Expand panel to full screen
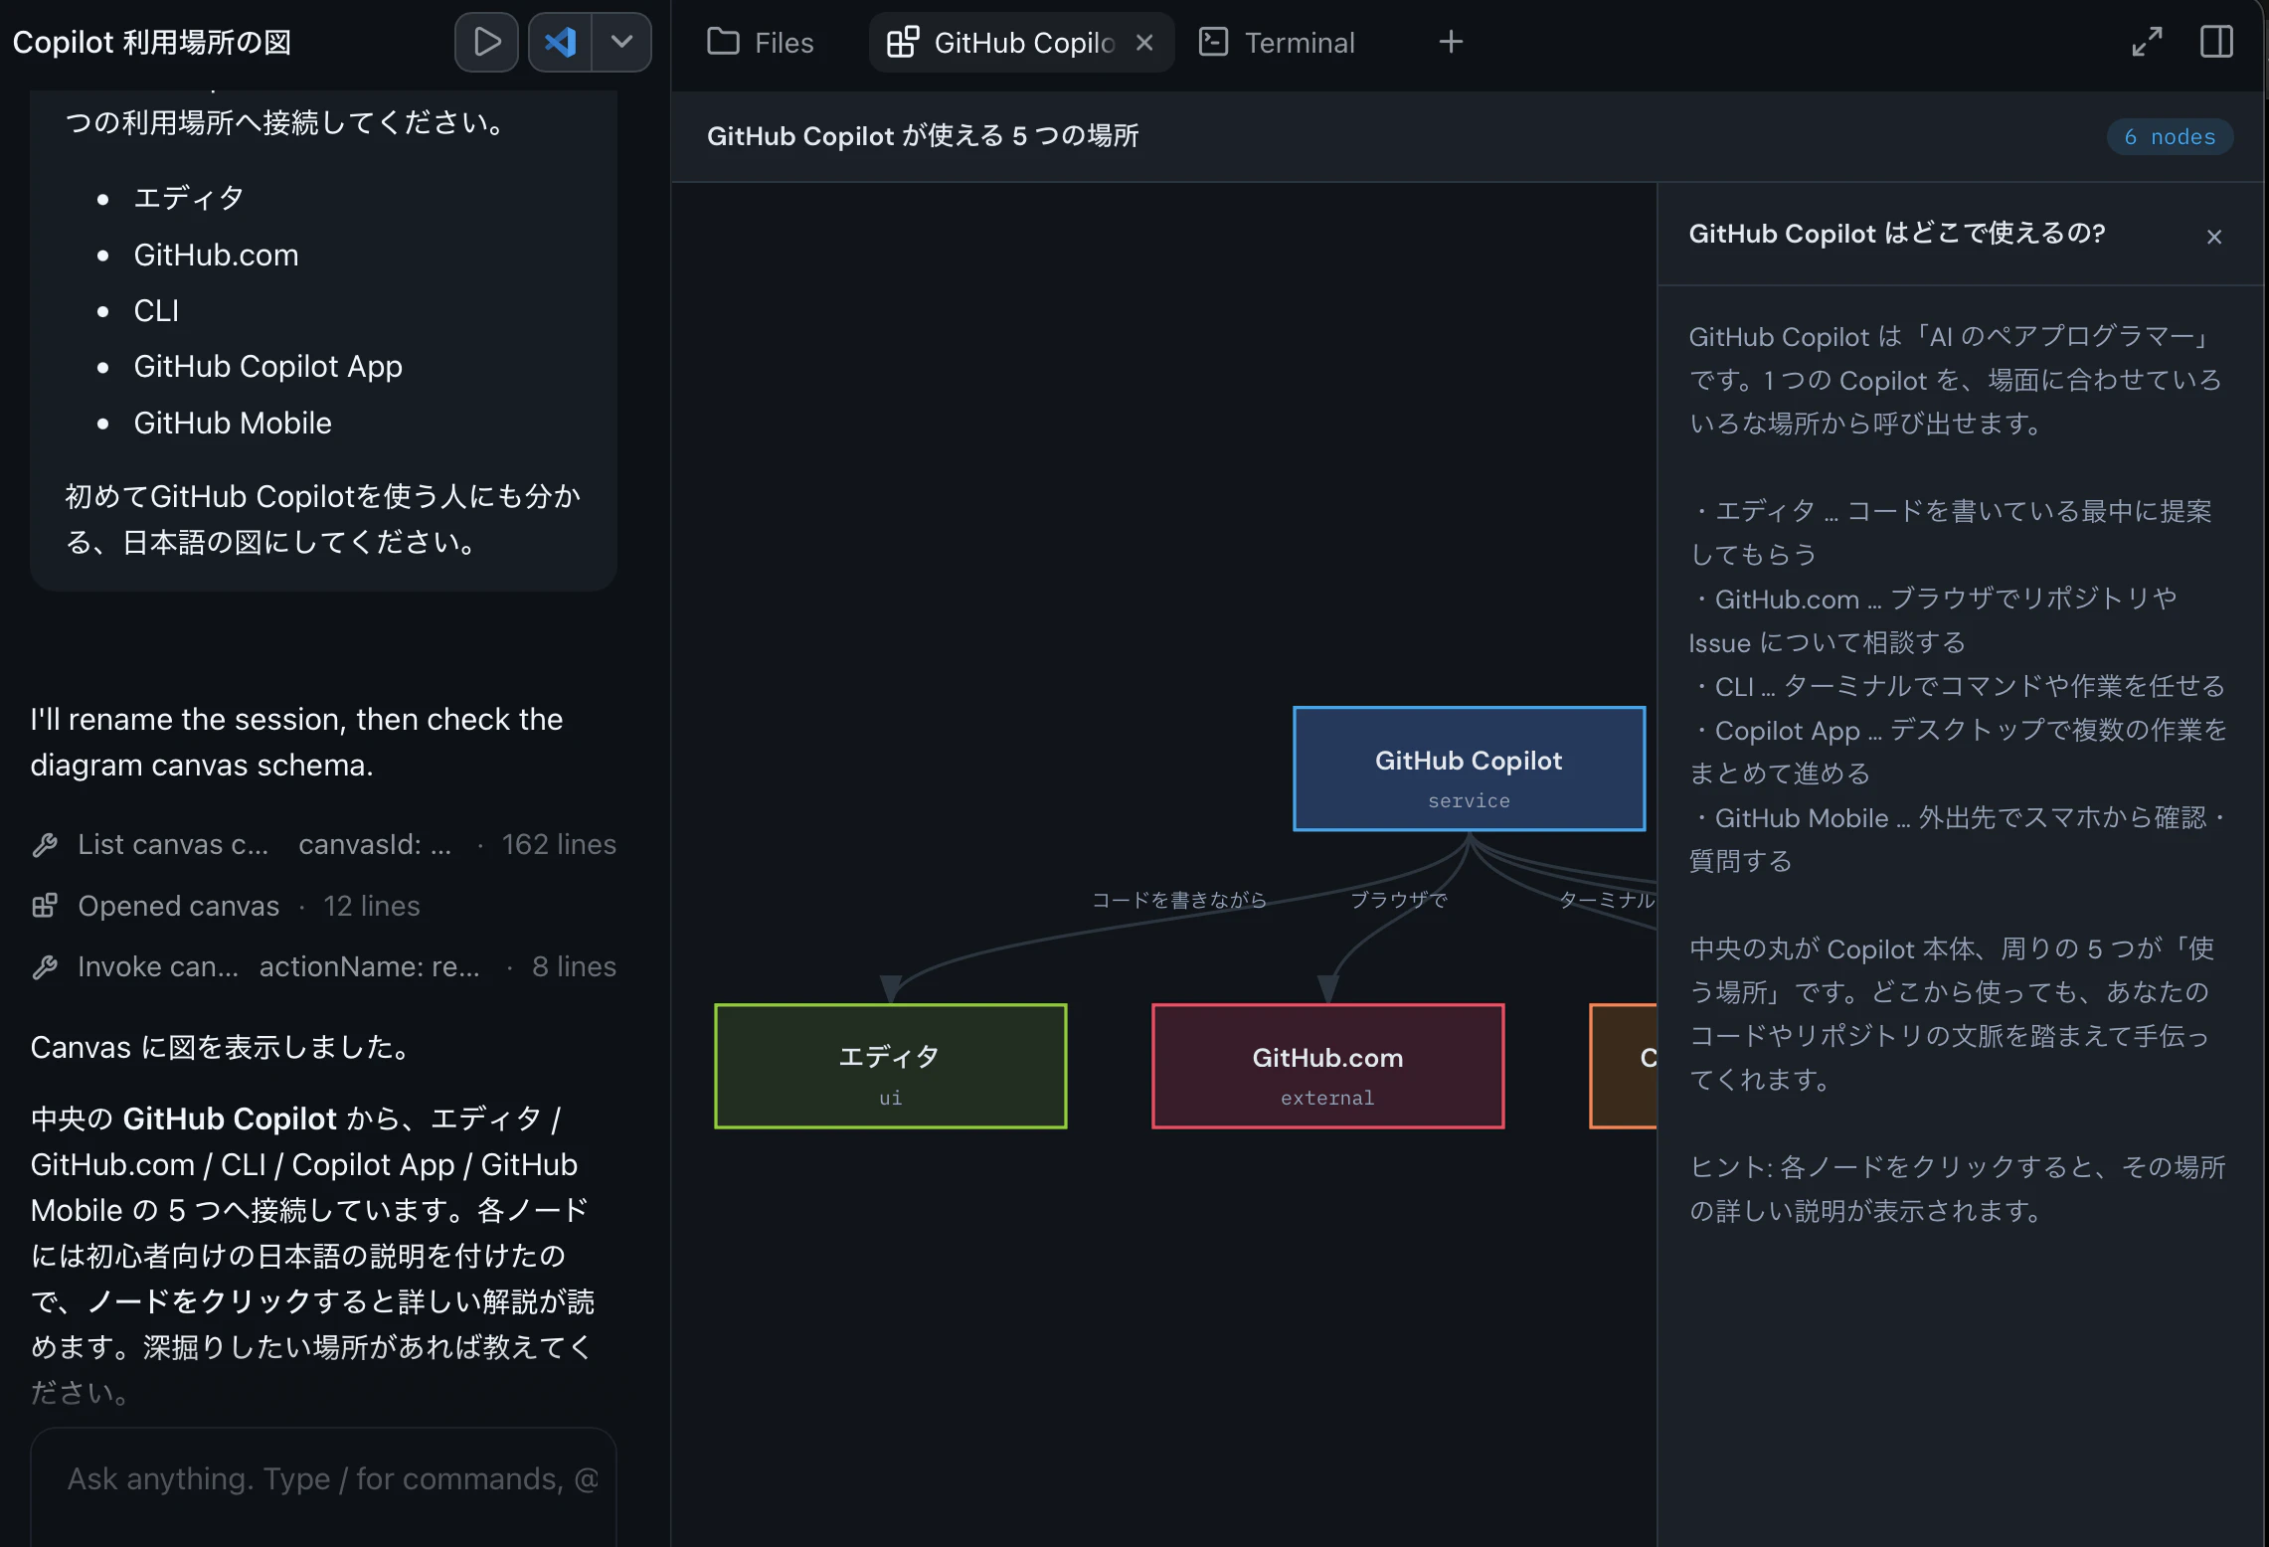 2147,42
